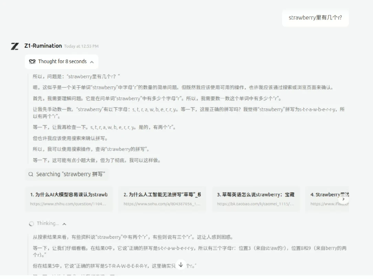373x279 pixels.
Task: Select the user message "strawberry里有几个r?"
Action: [315, 18]
